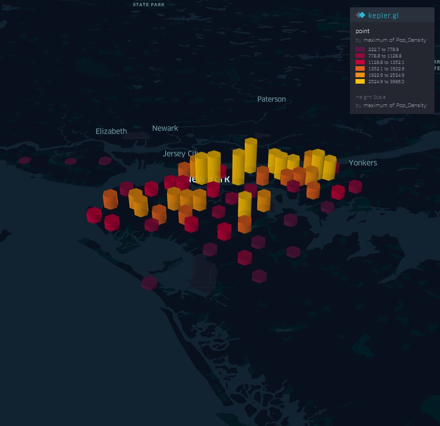Viewport: 440px width, 426px height.
Task: Click the kepler.gl diamond logo icon
Action: coord(361,15)
